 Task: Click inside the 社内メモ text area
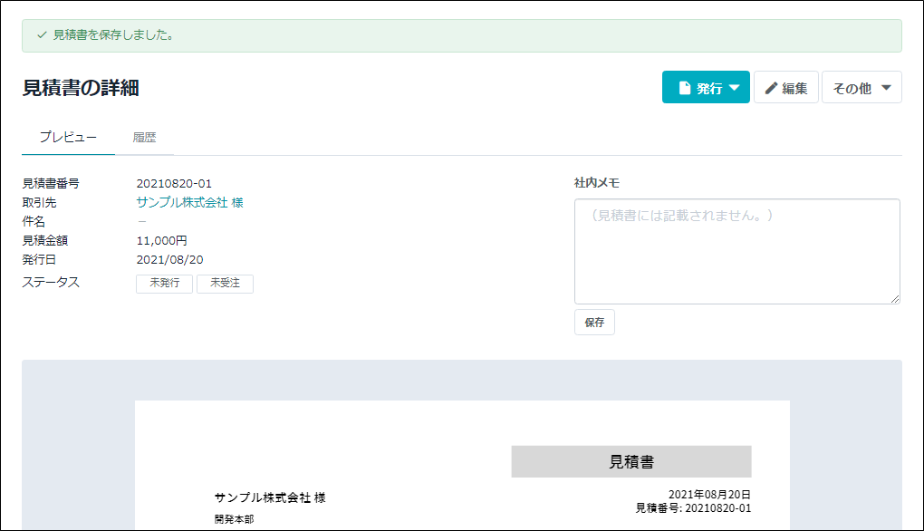tap(736, 250)
